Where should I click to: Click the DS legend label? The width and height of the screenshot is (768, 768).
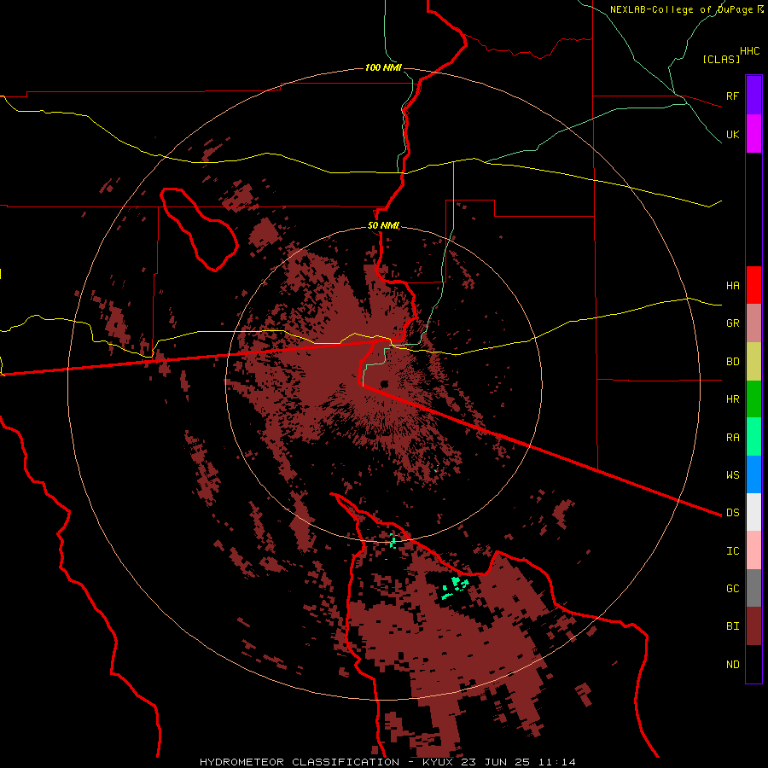coord(733,512)
